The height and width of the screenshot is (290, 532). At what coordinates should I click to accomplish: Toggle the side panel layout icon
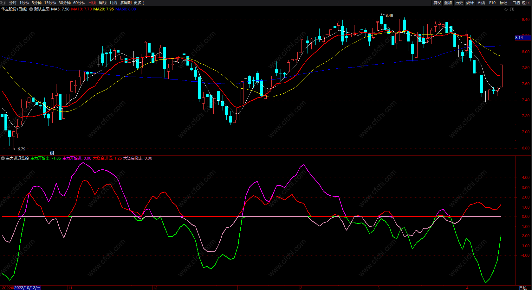pyautogui.click(x=512, y=9)
